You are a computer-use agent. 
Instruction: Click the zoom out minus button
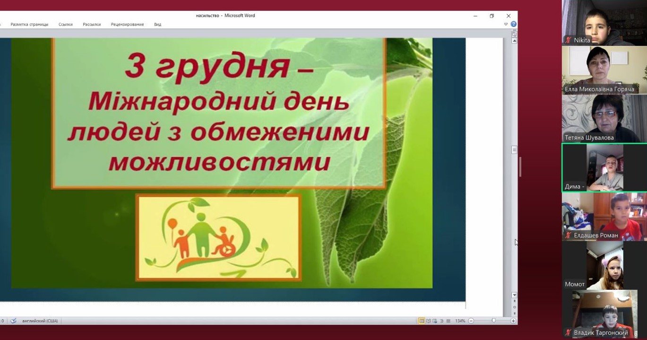pos(471,321)
